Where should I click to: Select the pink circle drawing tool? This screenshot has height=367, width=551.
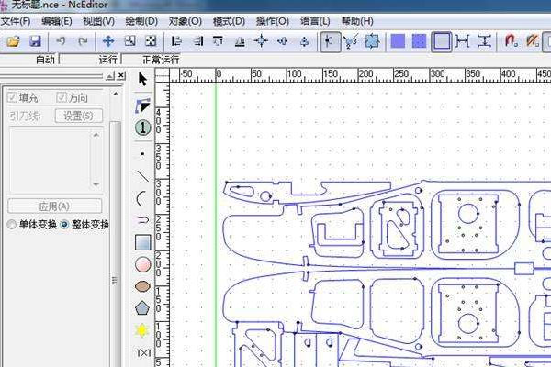tap(142, 264)
